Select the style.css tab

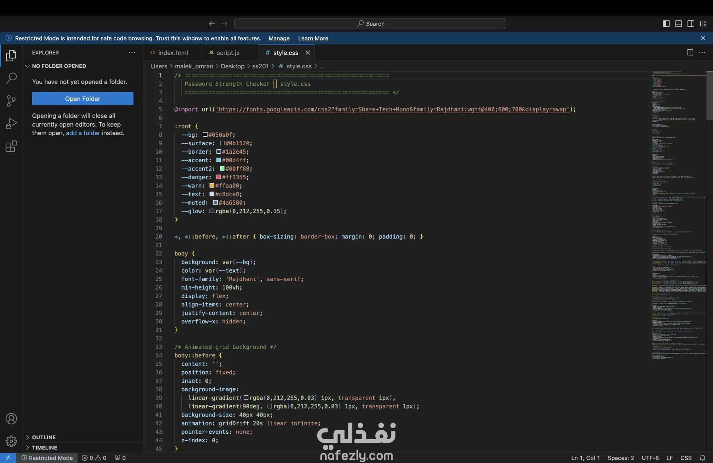286,53
